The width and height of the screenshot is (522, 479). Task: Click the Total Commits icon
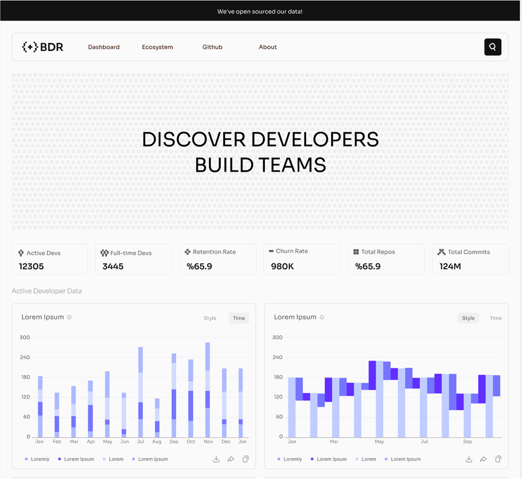[441, 252]
